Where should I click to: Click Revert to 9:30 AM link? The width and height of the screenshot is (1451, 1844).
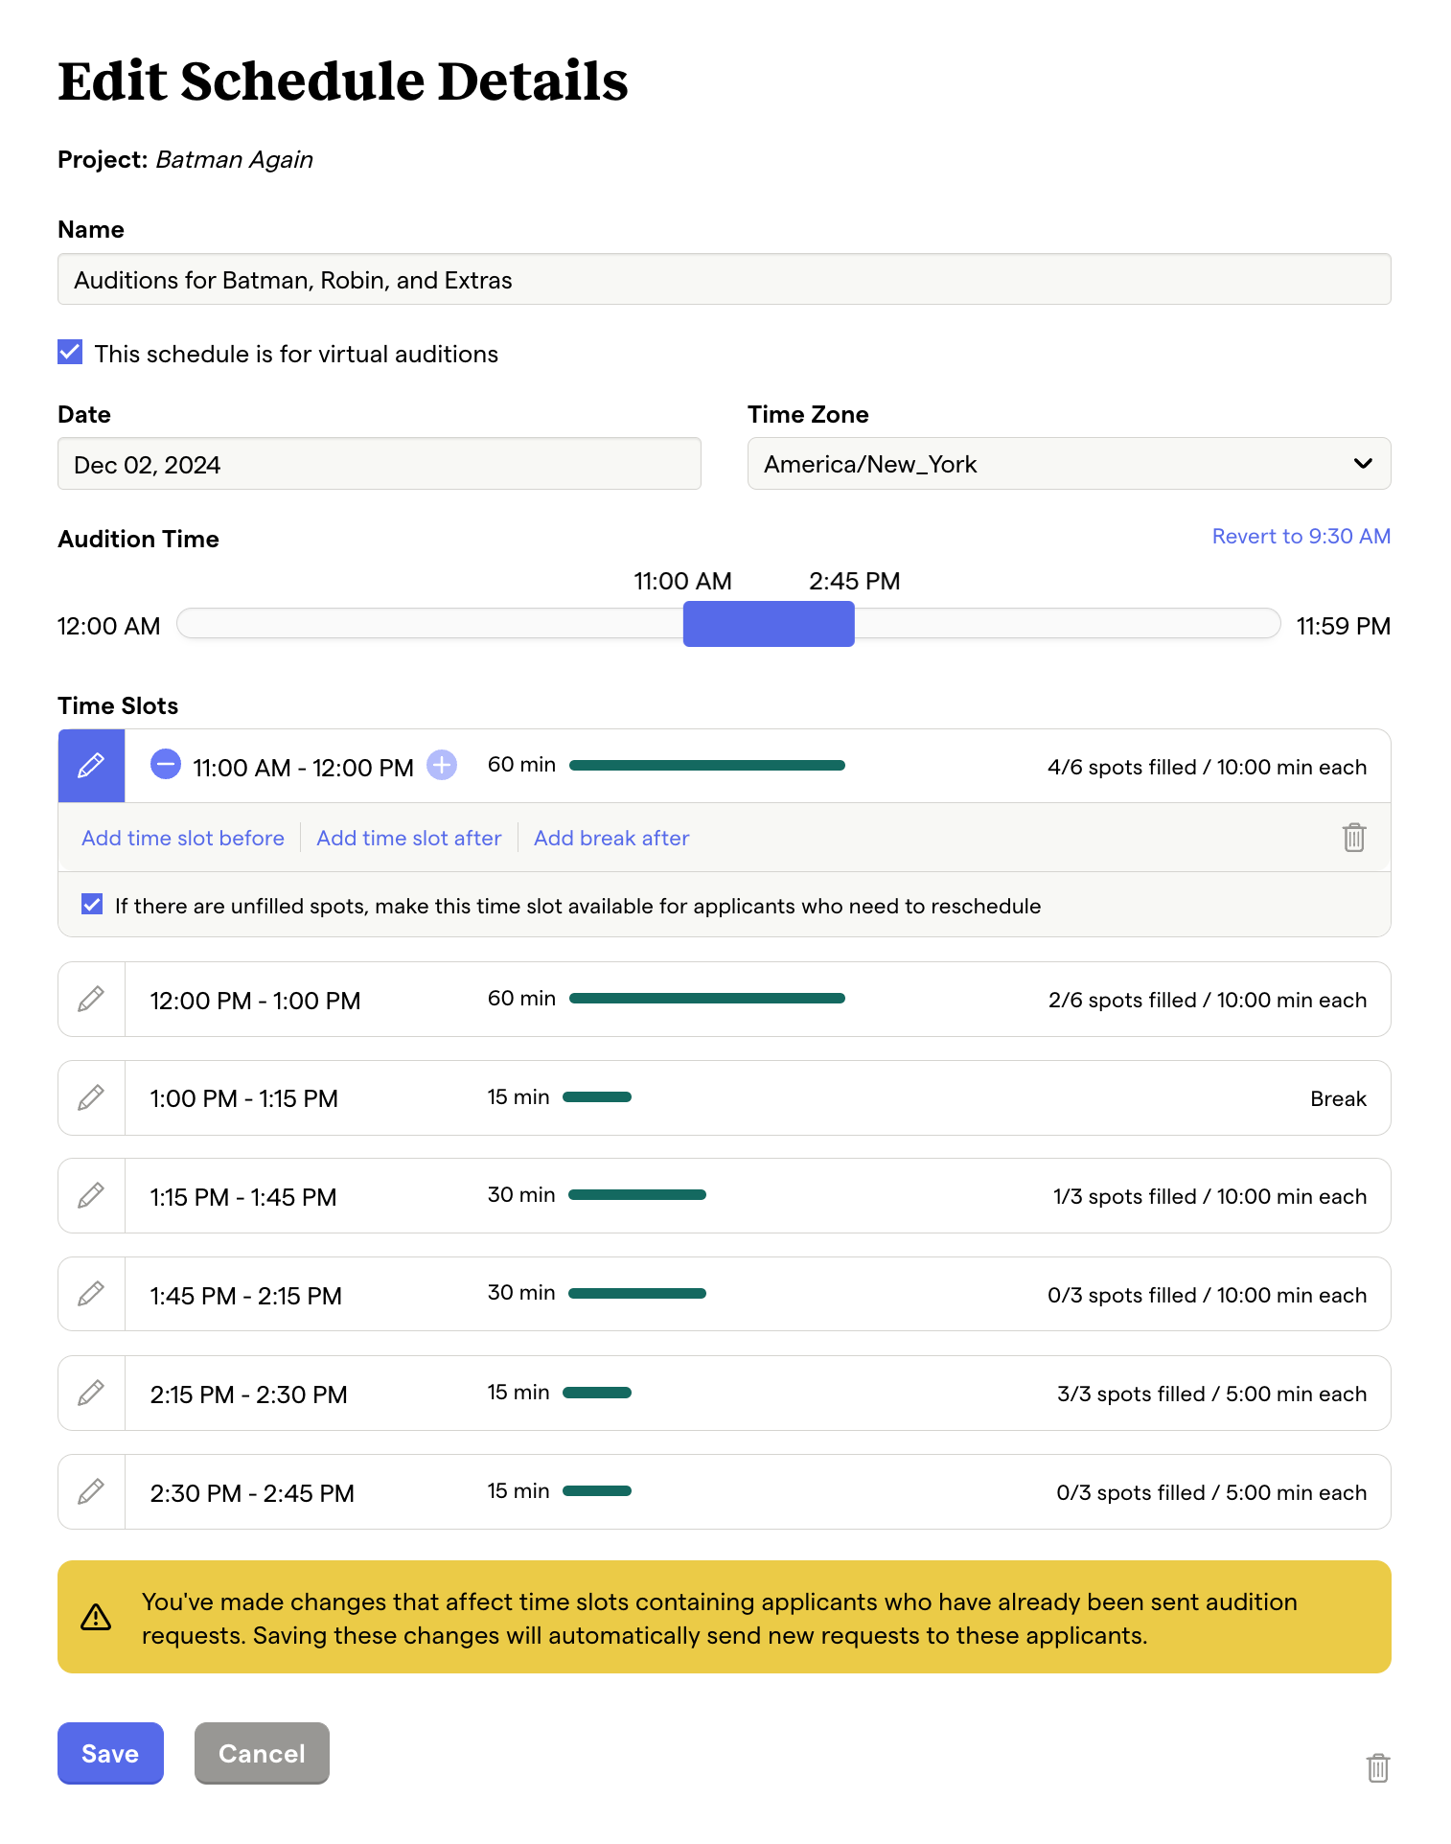tap(1301, 537)
